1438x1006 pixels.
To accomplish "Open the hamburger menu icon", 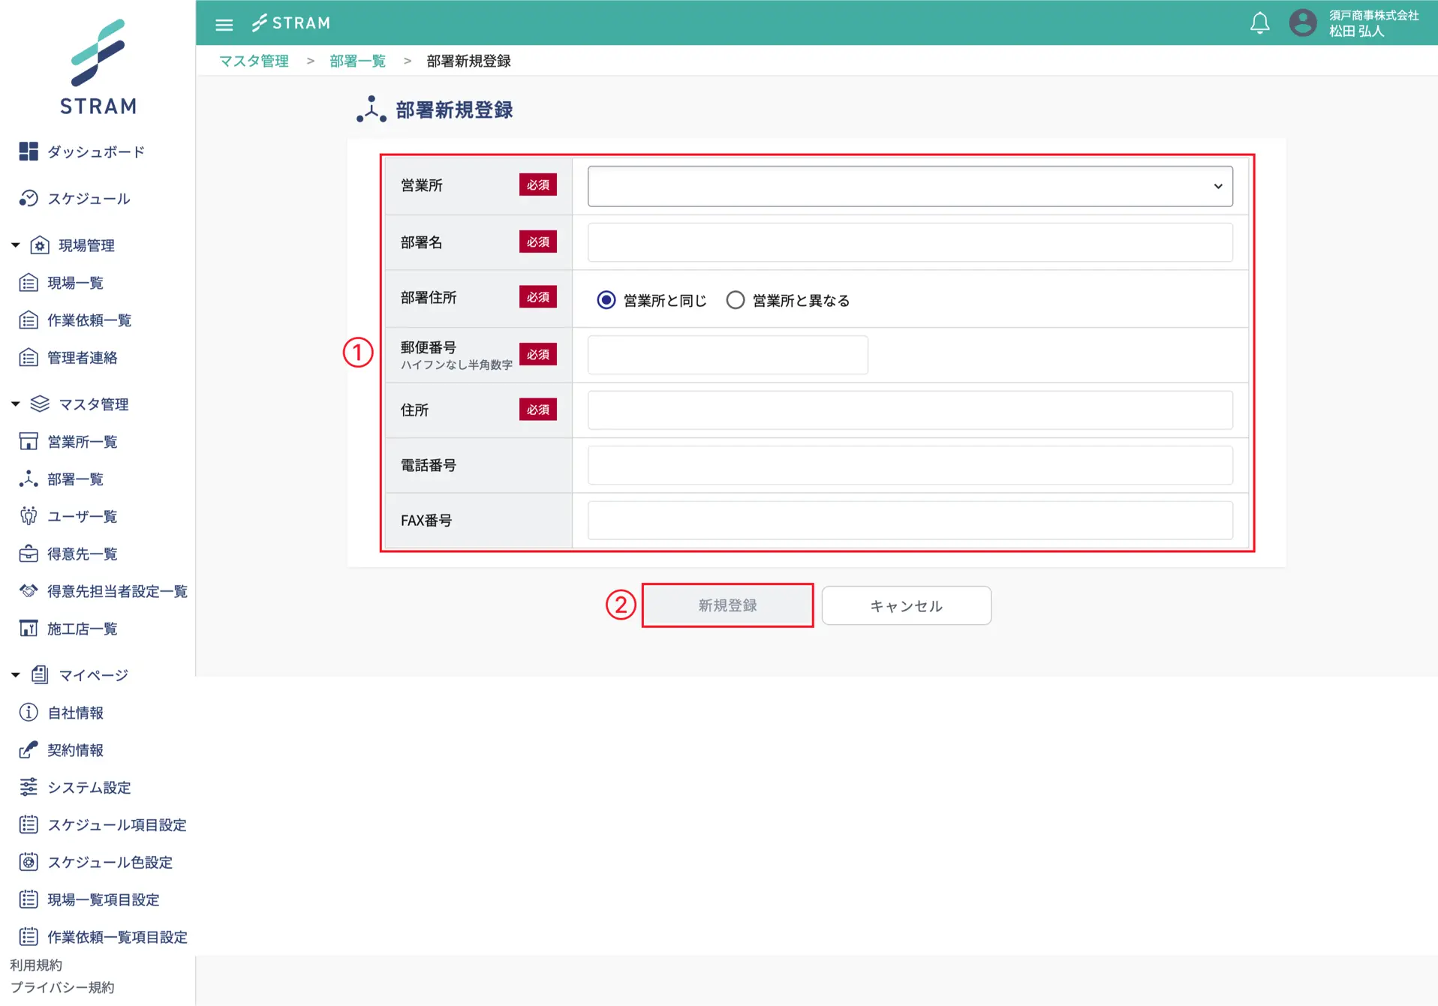I will click(x=224, y=24).
